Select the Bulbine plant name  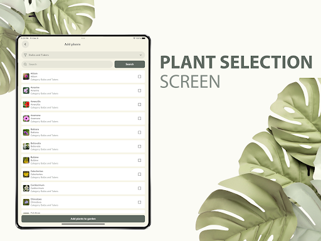[x=34, y=158]
